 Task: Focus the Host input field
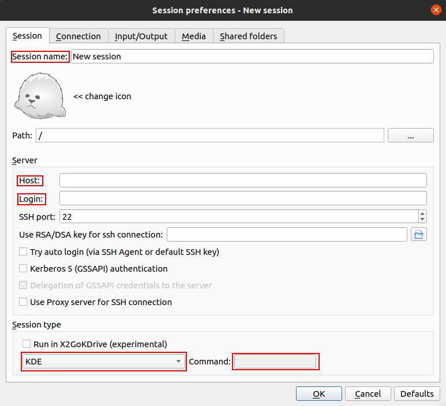point(242,181)
